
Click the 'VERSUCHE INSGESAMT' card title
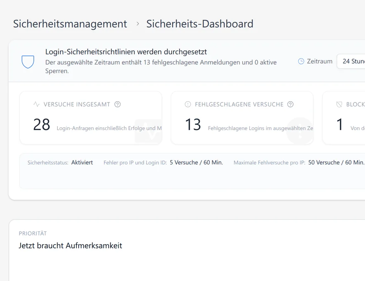(77, 105)
